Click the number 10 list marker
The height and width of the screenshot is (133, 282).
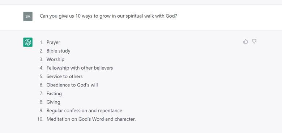pos(40,119)
